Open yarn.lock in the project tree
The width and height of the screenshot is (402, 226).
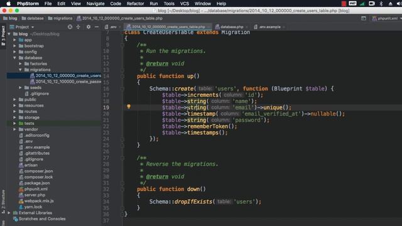click(31, 207)
